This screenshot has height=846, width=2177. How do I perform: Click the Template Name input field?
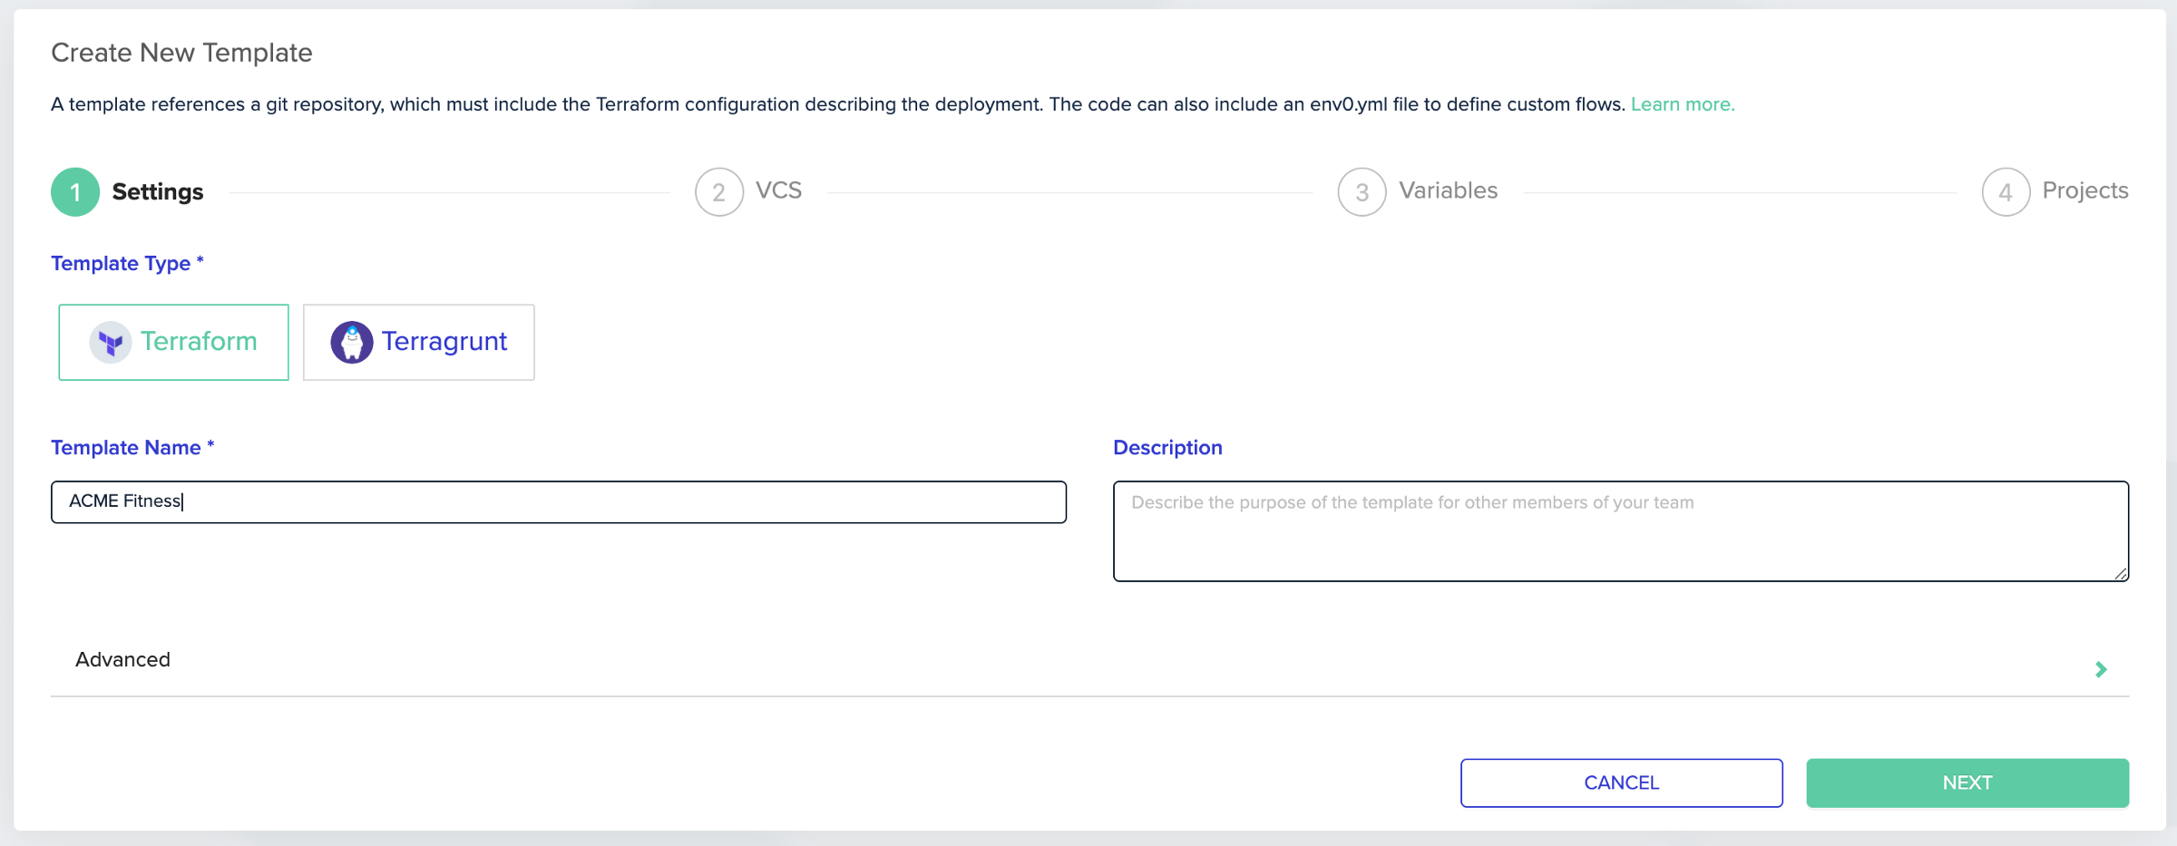[x=559, y=501]
